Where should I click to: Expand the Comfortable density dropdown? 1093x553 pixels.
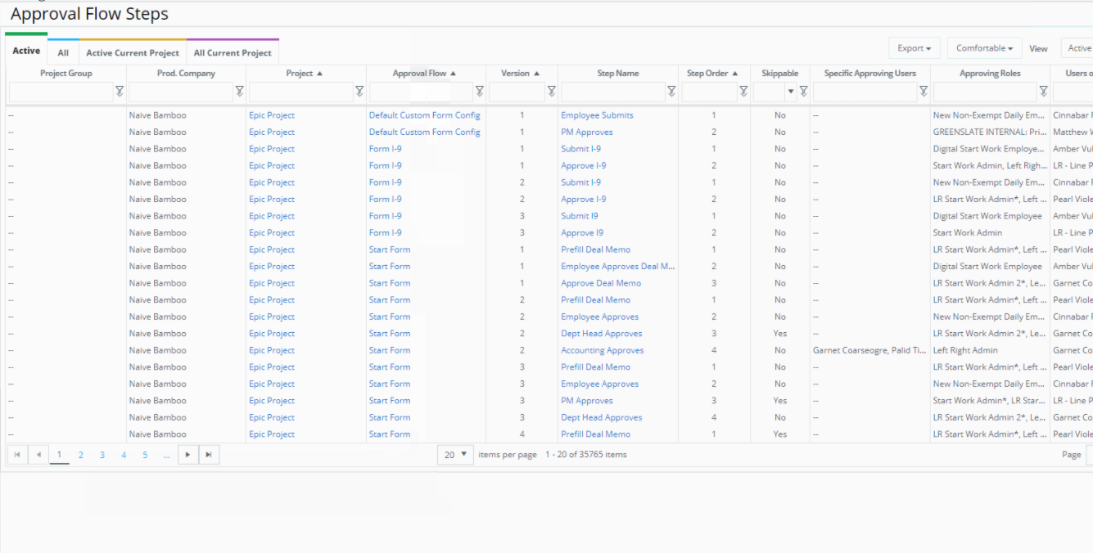coord(984,48)
